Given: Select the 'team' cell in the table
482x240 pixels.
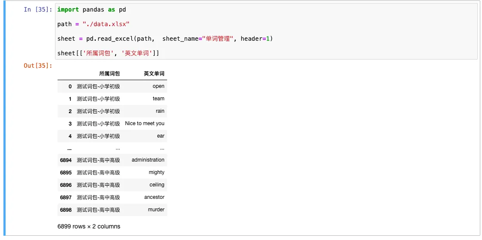Looking at the screenshot, I should (158, 99).
